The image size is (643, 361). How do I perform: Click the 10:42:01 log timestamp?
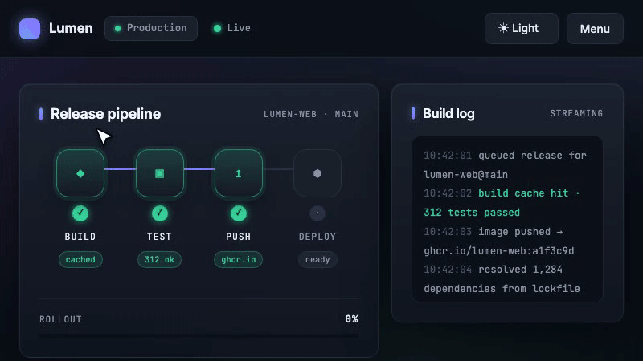[x=448, y=156]
